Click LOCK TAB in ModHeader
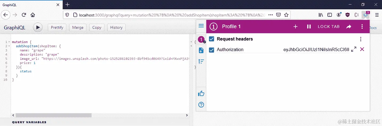Viewport: 382px width, 126px height. pos(329,27)
